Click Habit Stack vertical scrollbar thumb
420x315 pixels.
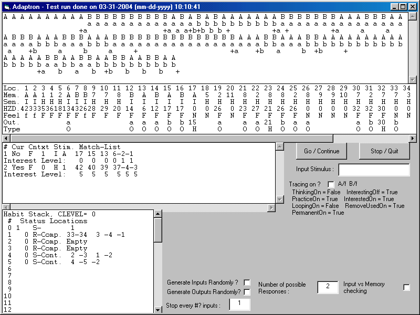158,230
